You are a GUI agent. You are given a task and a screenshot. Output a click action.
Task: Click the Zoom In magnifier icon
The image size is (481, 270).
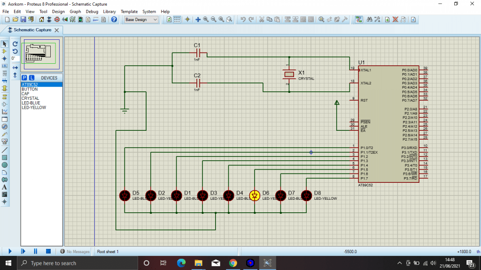click(206, 20)
